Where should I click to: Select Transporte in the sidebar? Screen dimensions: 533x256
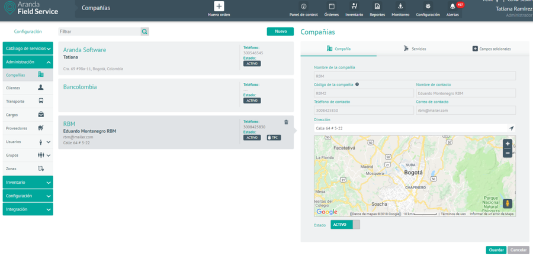pos(28,101)
